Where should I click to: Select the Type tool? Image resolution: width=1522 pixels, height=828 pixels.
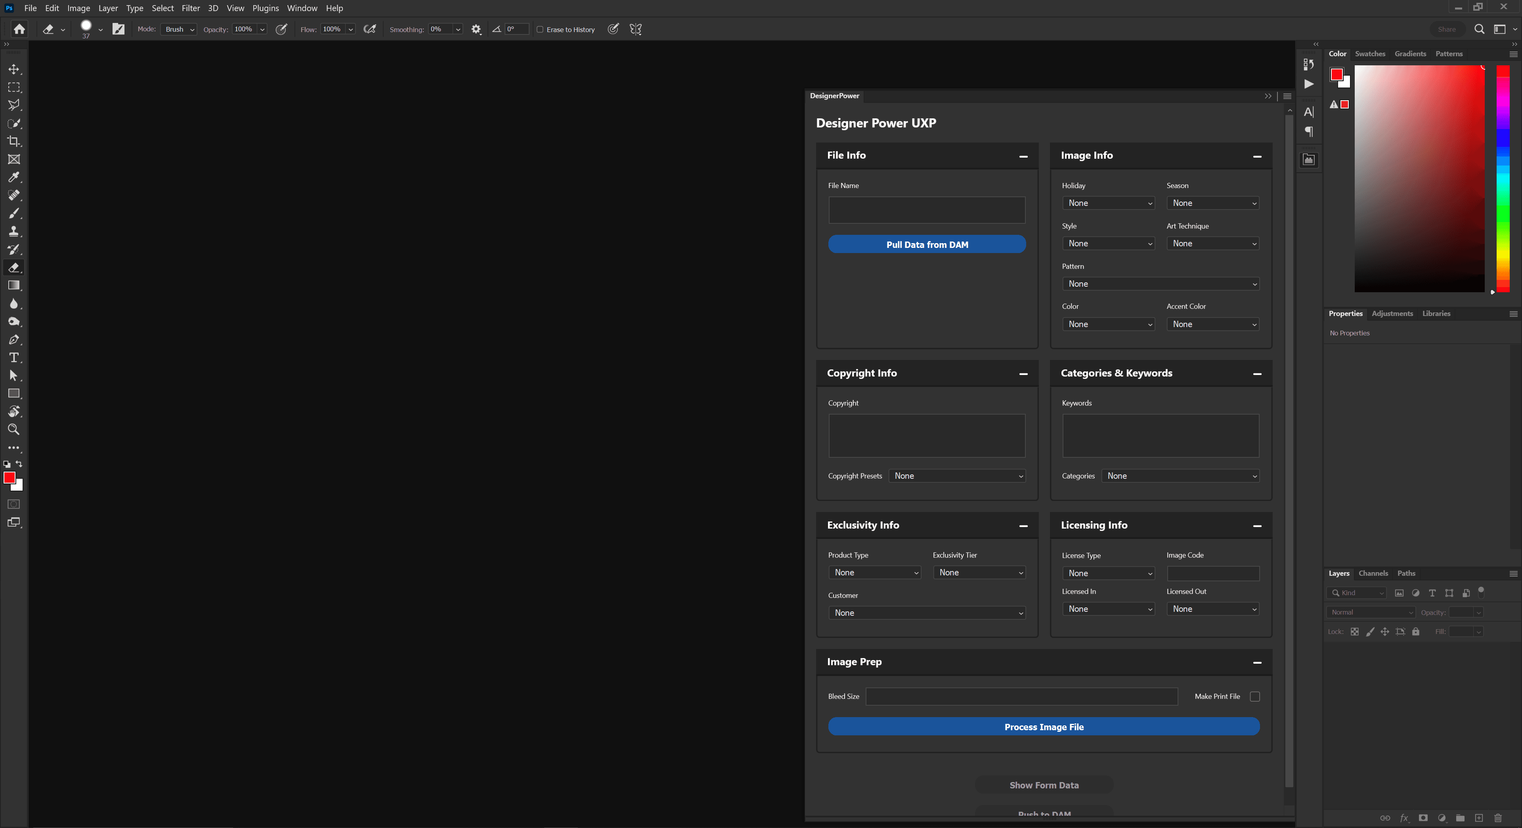(x=14, y=357)
